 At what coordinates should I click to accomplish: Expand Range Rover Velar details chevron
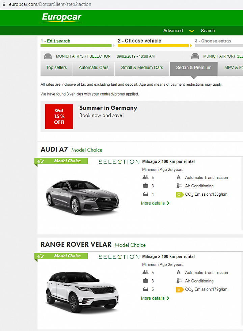pos(168,298)
